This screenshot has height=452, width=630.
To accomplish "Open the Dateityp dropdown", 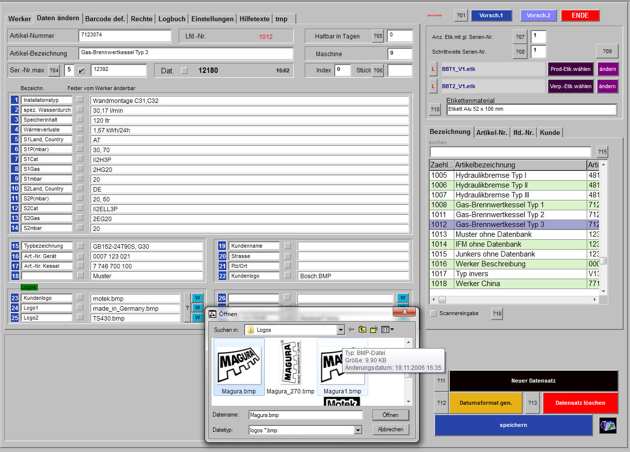I will point(358,430).
